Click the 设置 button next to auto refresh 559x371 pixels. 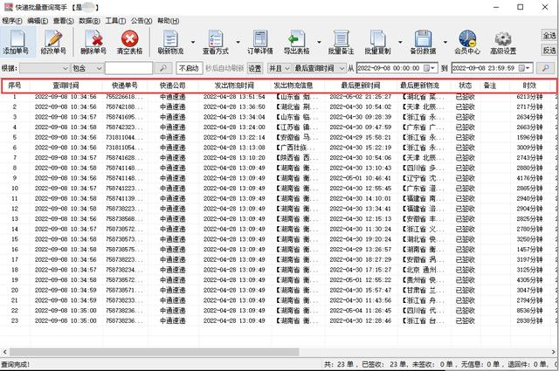click(x=255, y=68)
